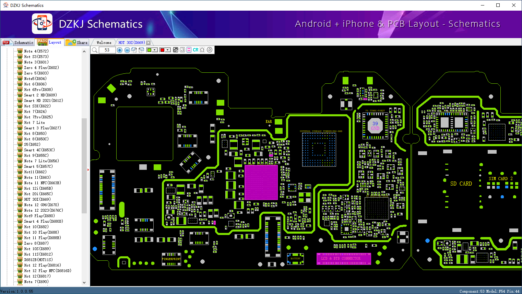
Task: Open Zero 8(X687) from the list
Action: (x=36, y=243)
